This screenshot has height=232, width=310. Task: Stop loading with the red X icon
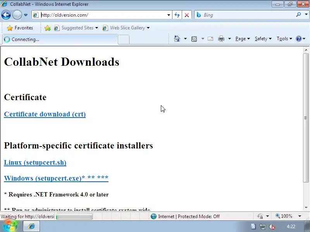click(187, 15)
